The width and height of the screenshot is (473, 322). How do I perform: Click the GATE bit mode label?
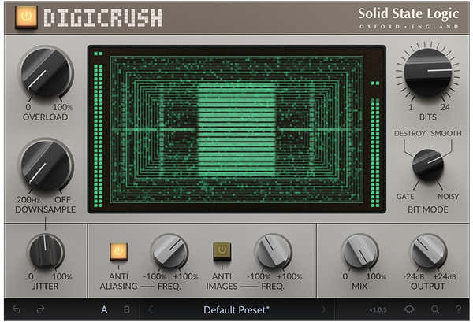(405, 197)
